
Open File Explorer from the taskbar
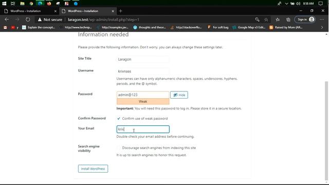[22, 4]
